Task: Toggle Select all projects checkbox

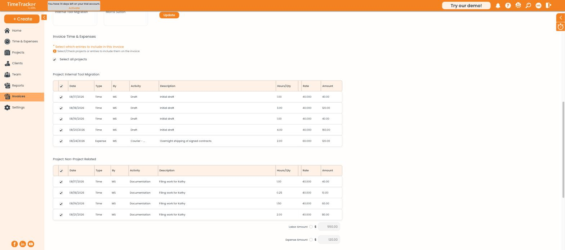Action: (x=55, y=60)
